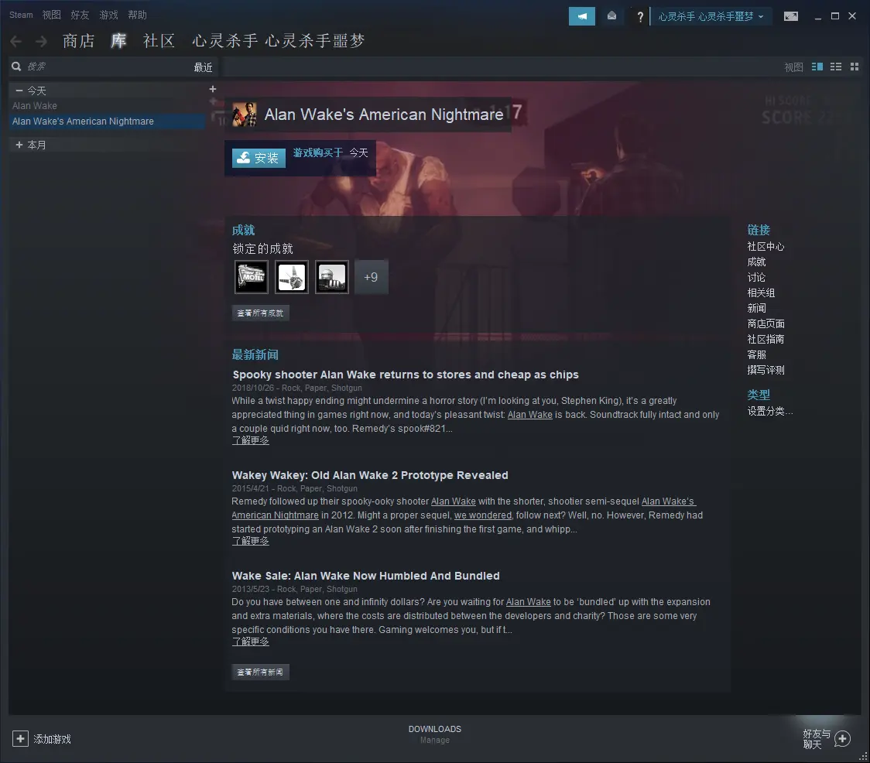
Task: Follow the 'we wondered' link
Action: click(483, 515)
